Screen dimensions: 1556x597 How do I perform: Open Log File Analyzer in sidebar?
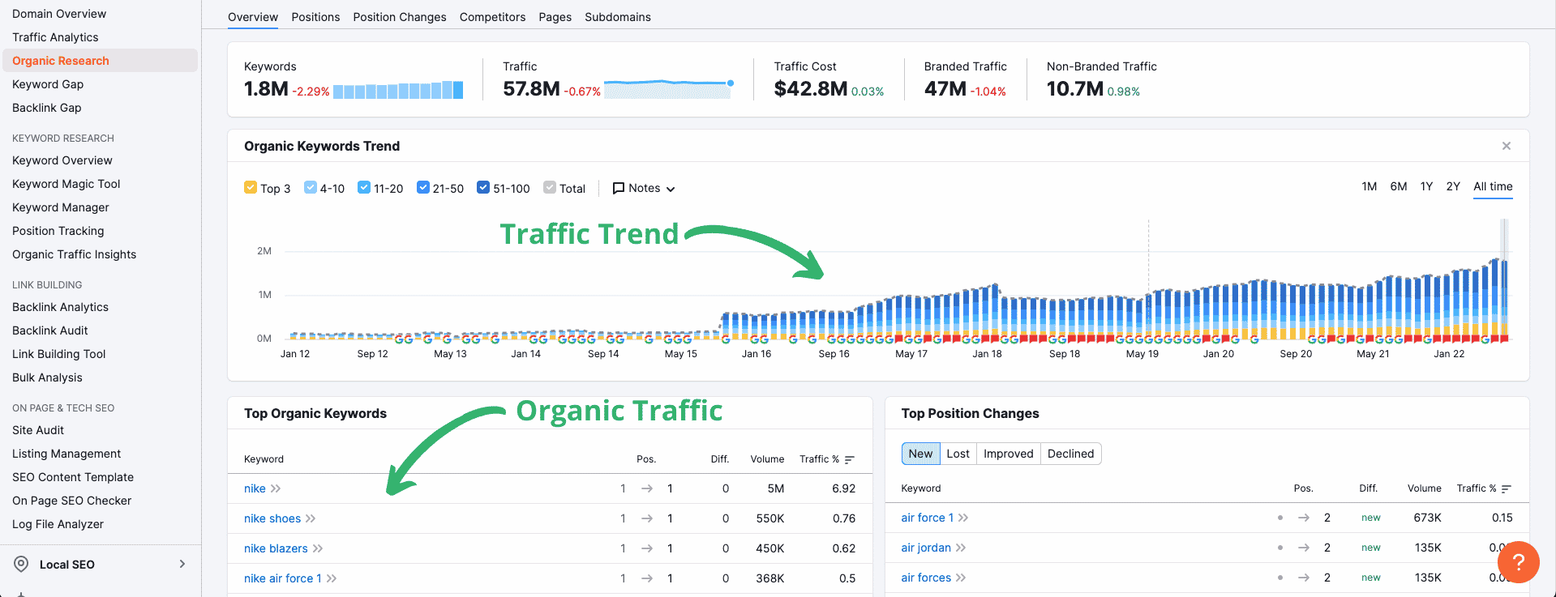point(58,524)
